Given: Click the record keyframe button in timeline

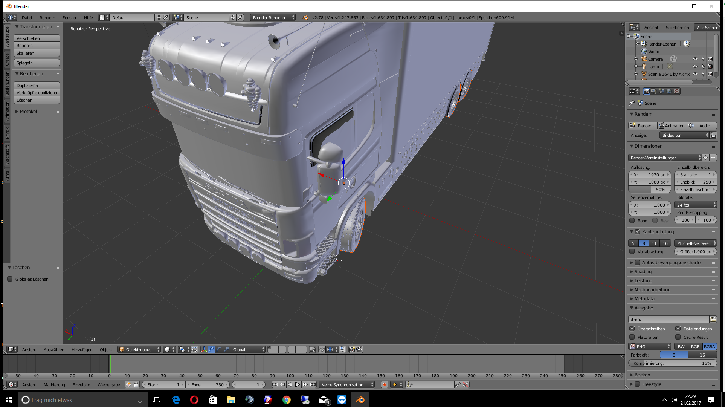Looking at the screenshot, I should click(x=385, y=384).
